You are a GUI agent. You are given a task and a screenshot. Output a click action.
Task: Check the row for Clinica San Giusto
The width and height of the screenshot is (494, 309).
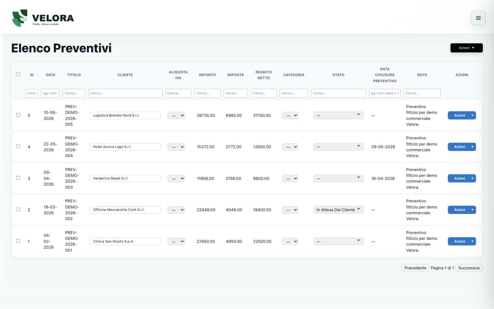click(18, 241)
